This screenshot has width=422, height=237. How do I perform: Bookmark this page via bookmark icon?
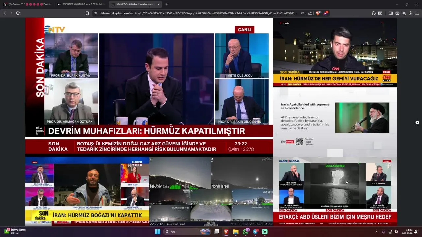[87, 13]
